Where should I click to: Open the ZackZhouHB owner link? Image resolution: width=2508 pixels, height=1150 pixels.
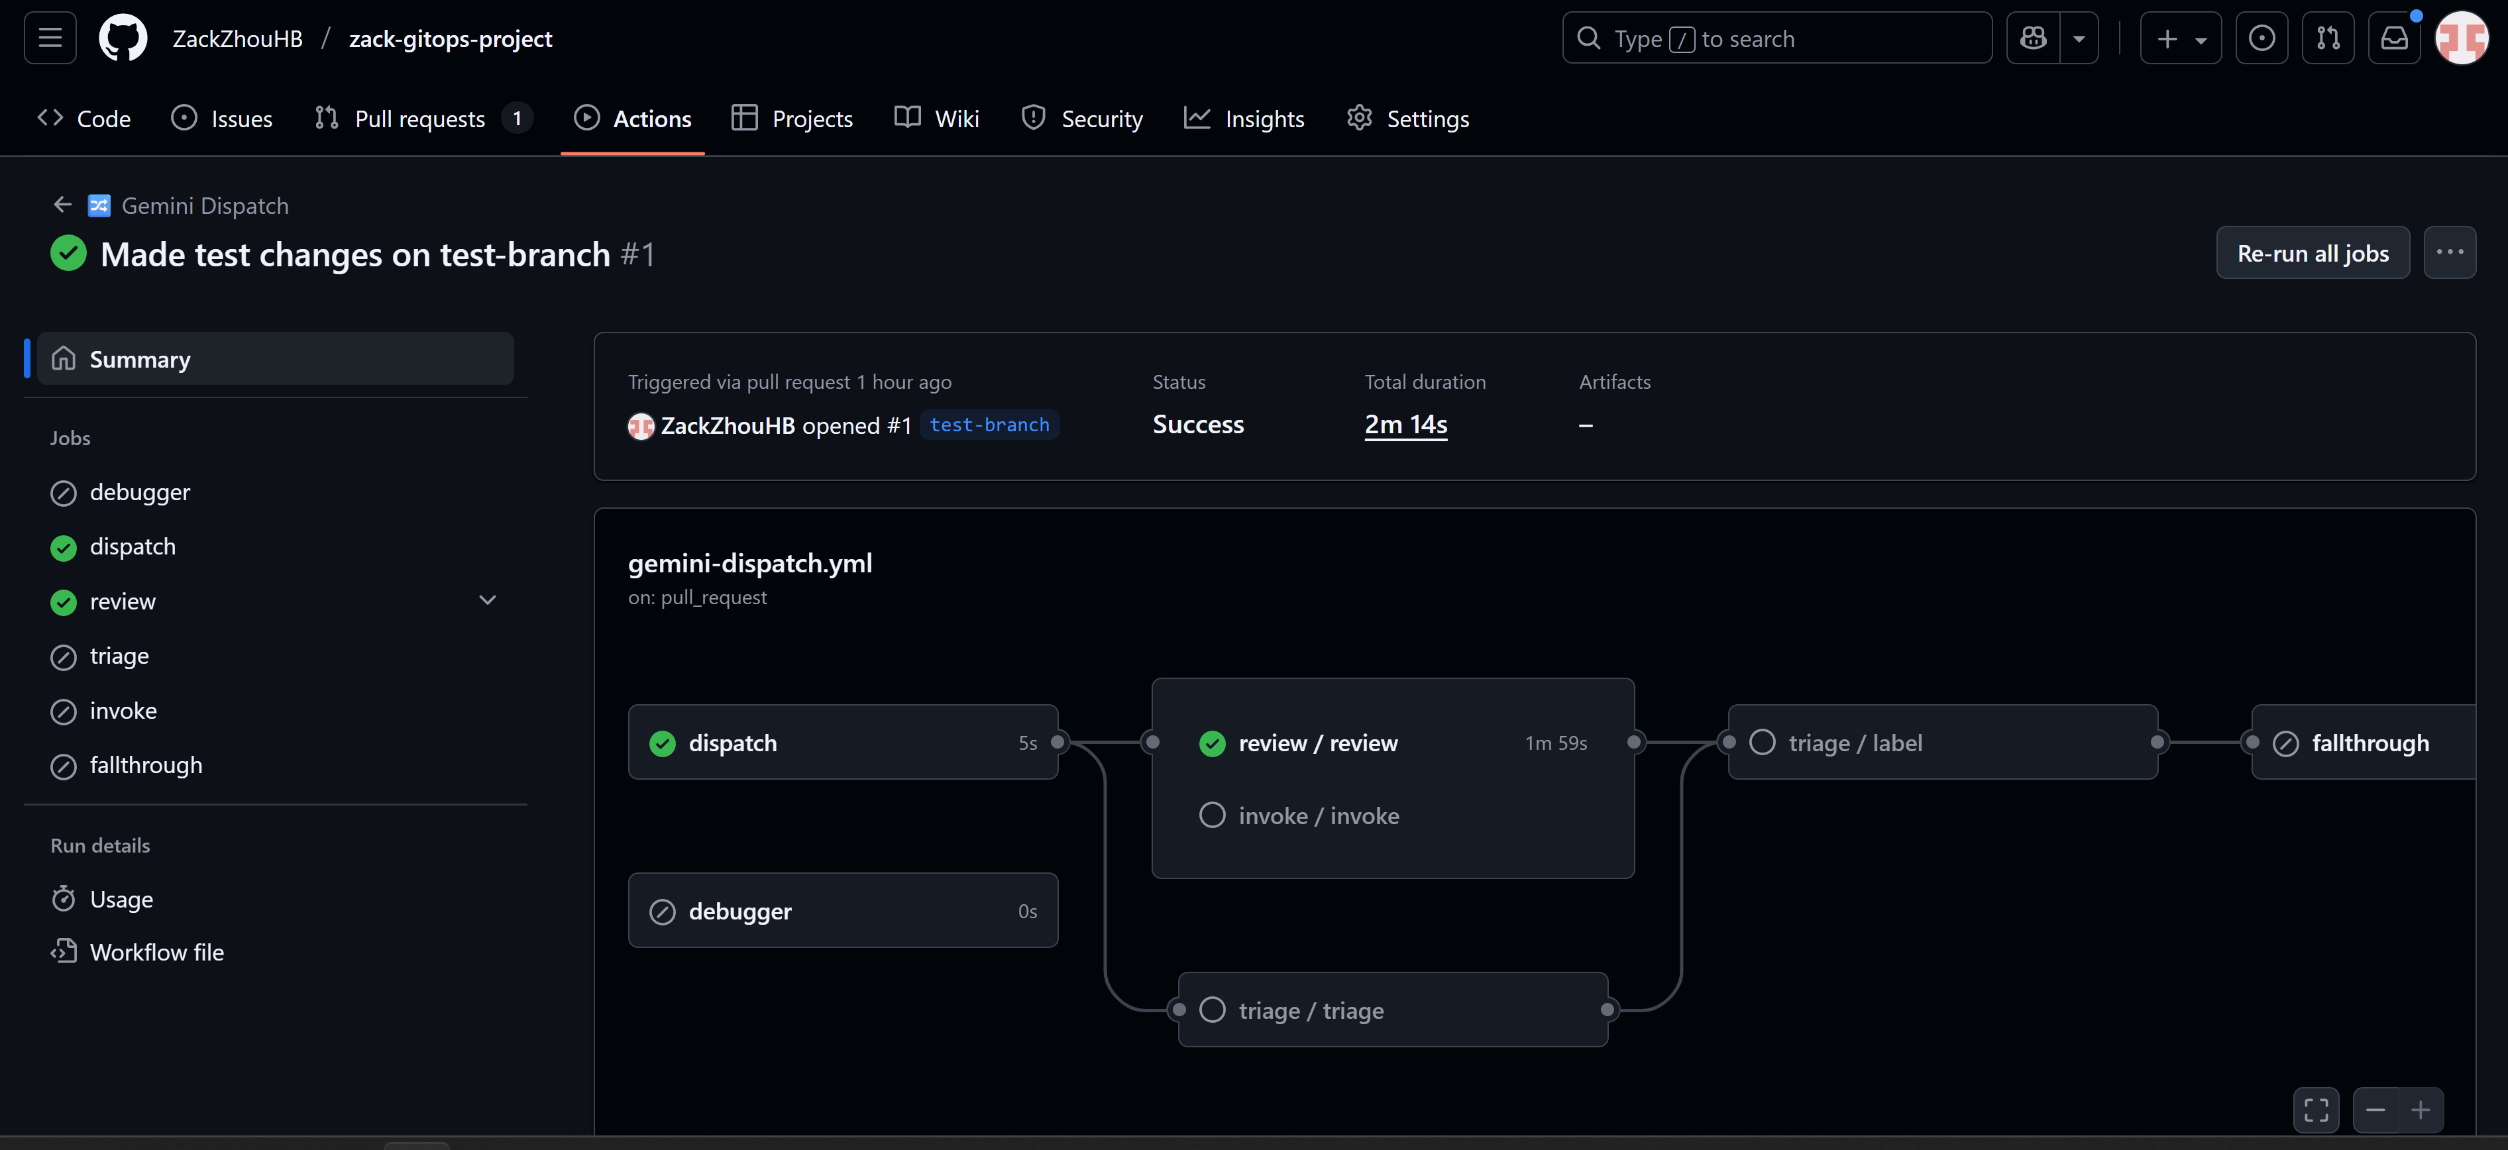coord(238,38)
